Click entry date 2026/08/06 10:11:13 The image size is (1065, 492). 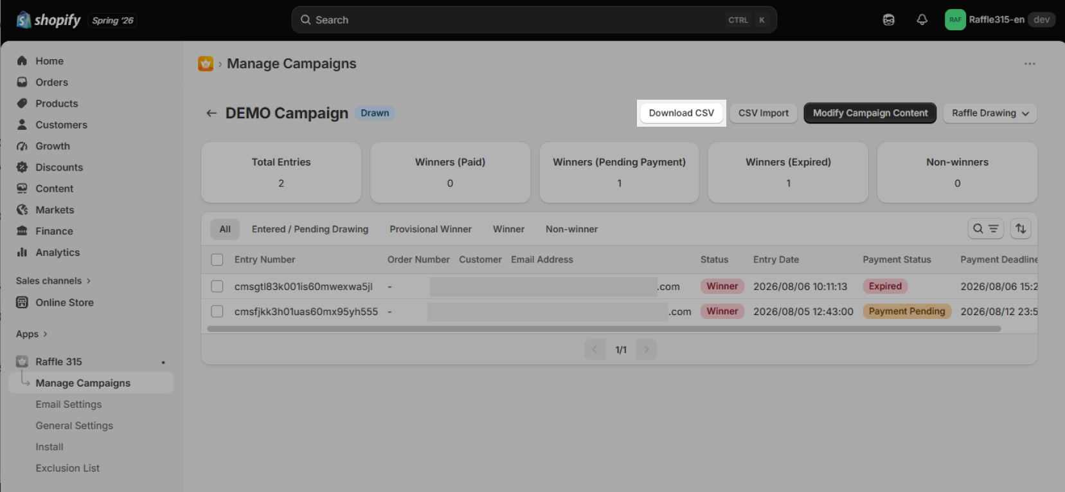800,286
